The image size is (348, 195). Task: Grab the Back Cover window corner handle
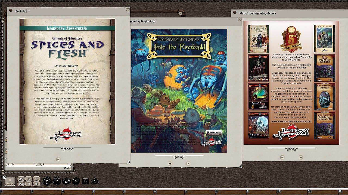coord(129,162)
